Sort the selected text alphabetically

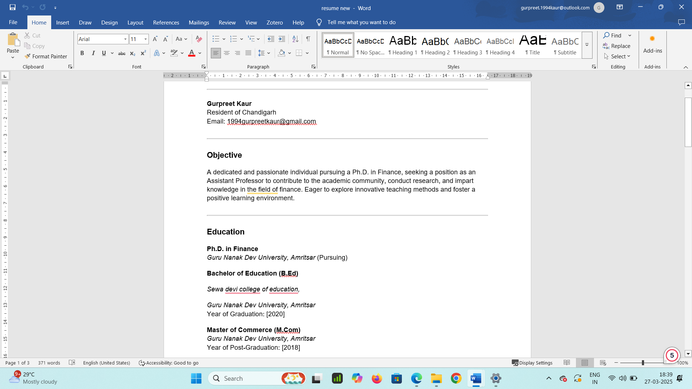coord(295,39)
